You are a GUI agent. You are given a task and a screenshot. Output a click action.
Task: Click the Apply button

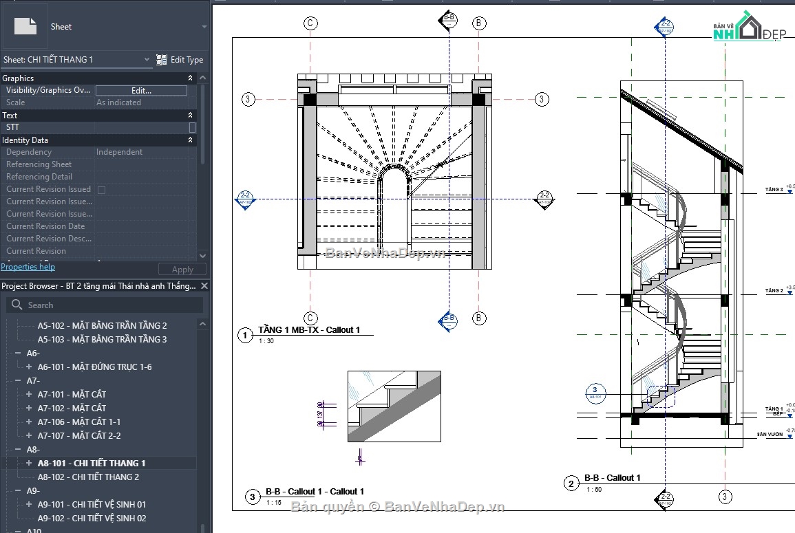point(182,269)
